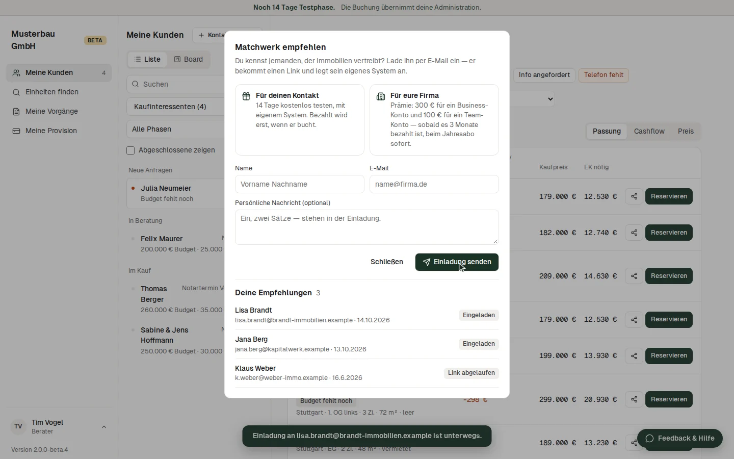The width and height of the screenshot is (734, 459).
Task: Open Feedback & Hilfe
Action: (x=679, y=438)
